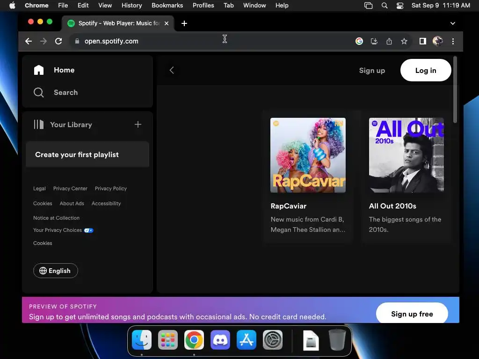This screenshot has width=479, height=359.
Task: Click the Spotify page vertical scrollbar
Action: point(455,90)
